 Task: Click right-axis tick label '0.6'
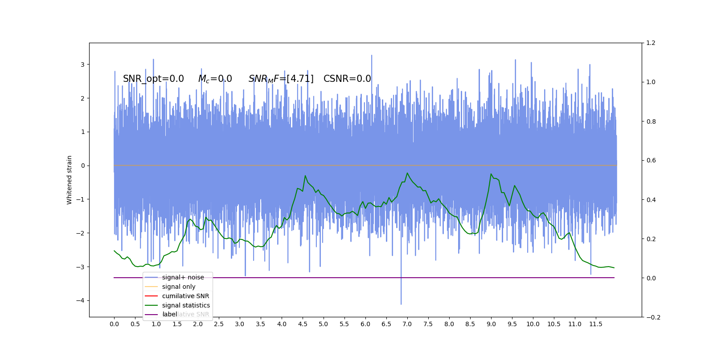[651, 161]
